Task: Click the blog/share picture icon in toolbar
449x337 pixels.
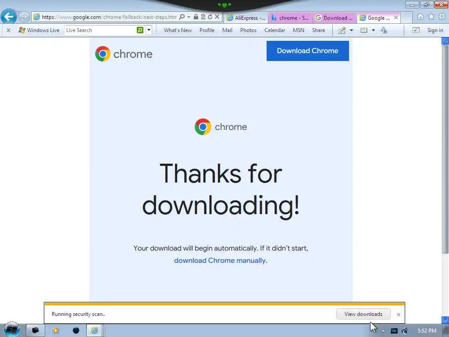Action: pos(342,30)
